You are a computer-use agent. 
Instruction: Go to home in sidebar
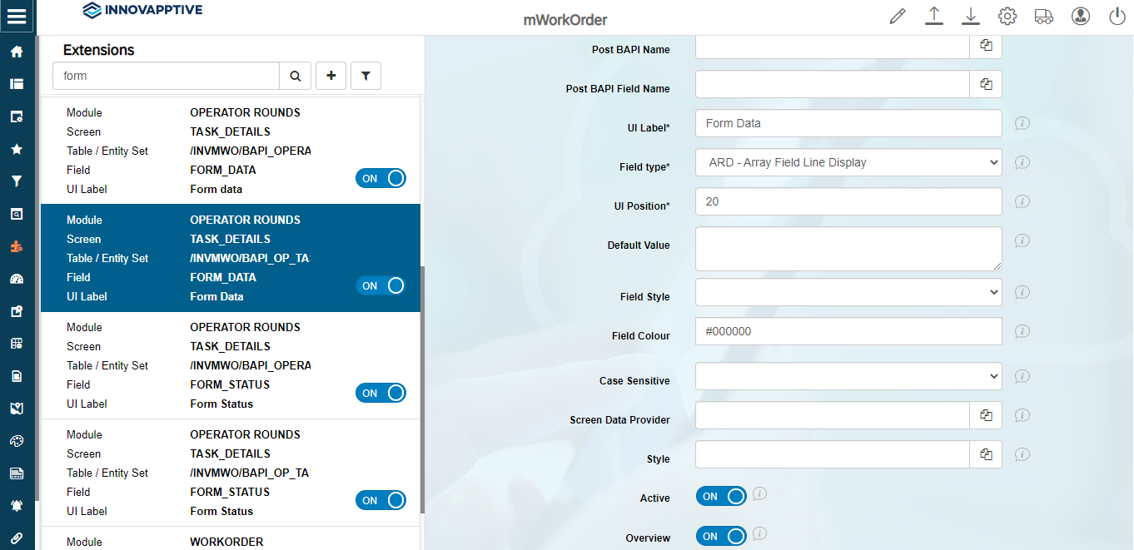17,52
